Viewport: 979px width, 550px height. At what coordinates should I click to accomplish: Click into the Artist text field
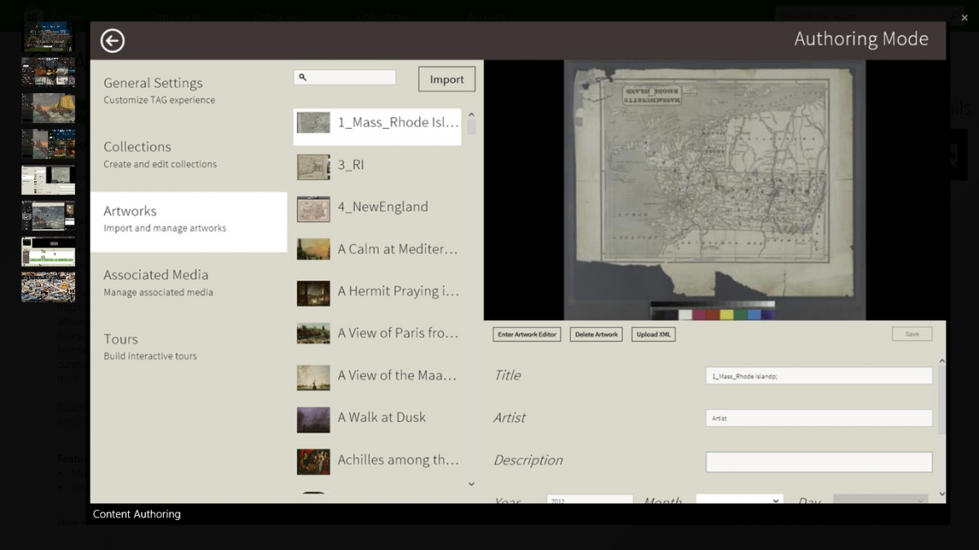pos(819,418)
